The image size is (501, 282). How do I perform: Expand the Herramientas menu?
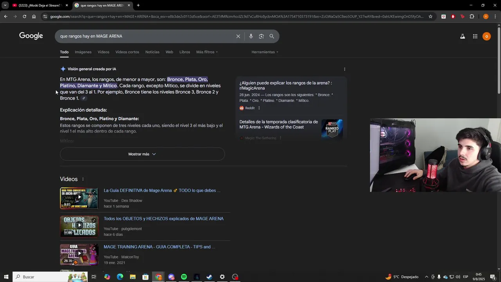click(265, 52)
